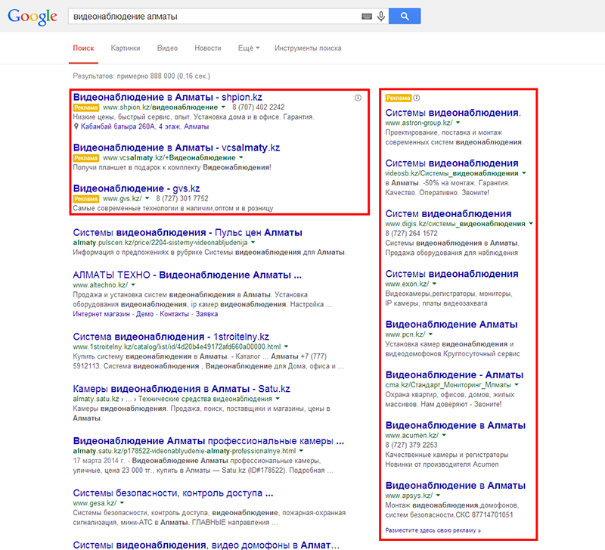605x550 pixels.
Task: Click the Заявка sitelink
Action: 206,314
